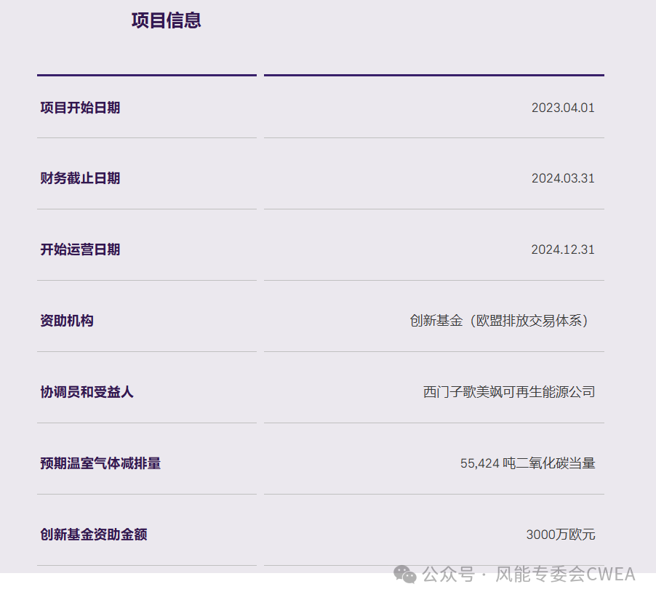
Task: Select the 协调员和受益人 label
Action: click(87, 392)
